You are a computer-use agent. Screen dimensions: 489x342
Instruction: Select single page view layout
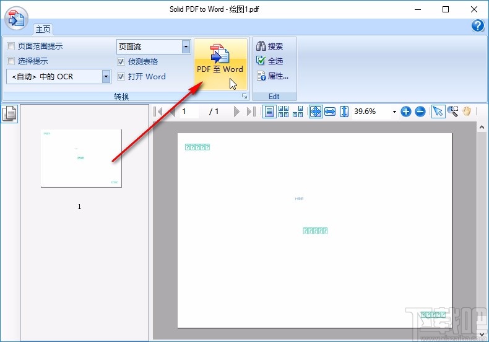pyautogui.click(x=269, y=112)
